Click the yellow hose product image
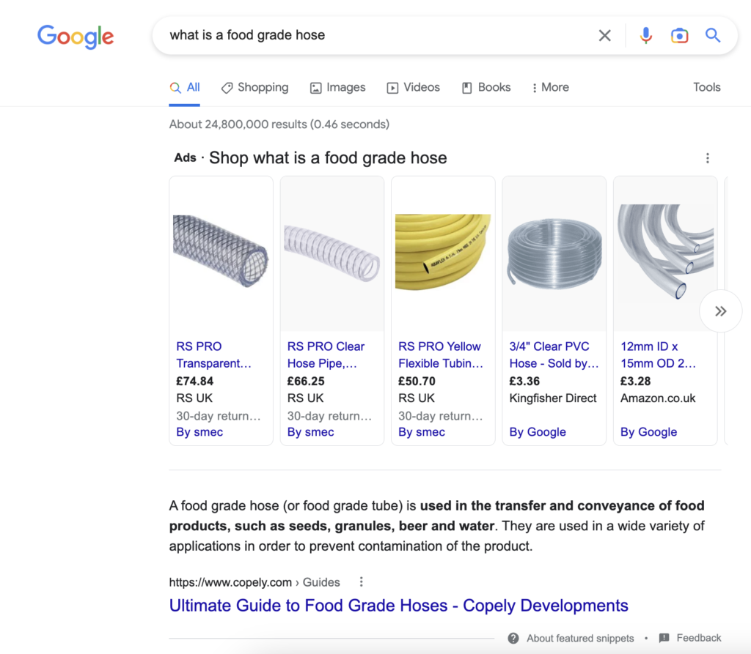Image resolution: width=751 pixels, height=654 pixels. [x=442, y=251]
